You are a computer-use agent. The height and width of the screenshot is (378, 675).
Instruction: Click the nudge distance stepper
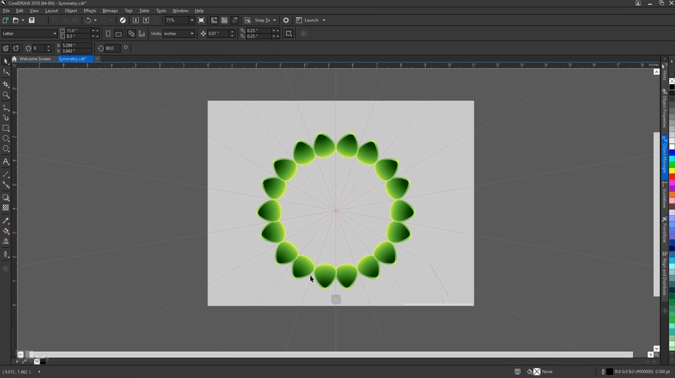232,34
